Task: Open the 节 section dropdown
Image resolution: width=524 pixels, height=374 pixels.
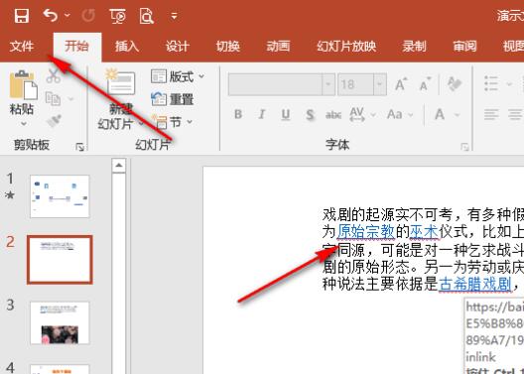Action: pos(172,122)
